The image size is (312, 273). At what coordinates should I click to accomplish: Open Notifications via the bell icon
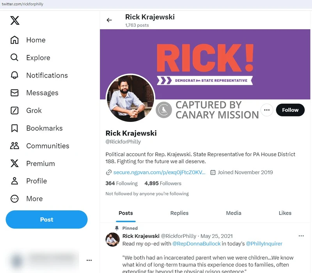[14, 75]
